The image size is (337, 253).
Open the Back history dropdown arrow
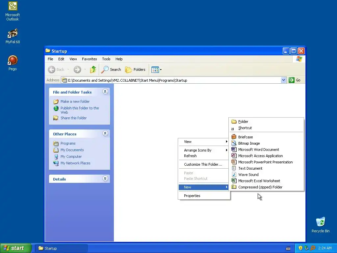(68, 70)
